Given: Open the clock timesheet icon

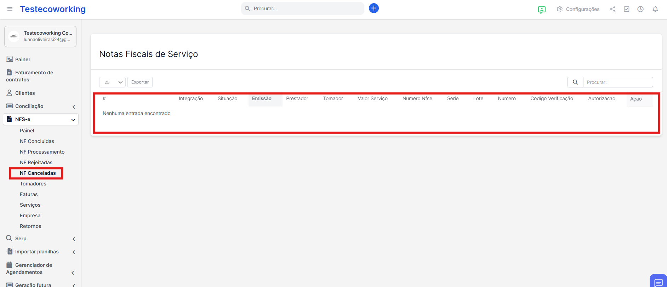Looking at the screenshot, I should point(640,9).
